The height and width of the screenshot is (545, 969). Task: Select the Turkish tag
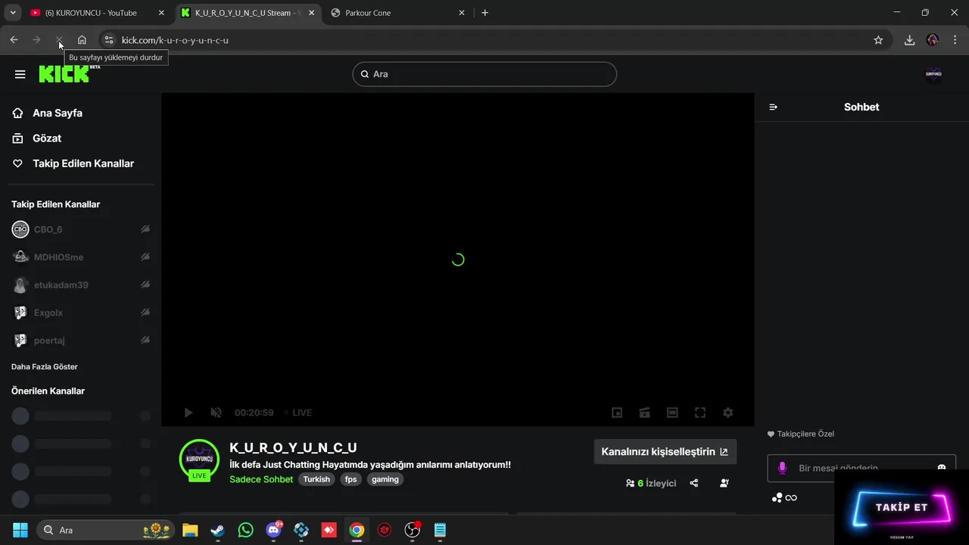pyautogui.click(x=316, y=479)
